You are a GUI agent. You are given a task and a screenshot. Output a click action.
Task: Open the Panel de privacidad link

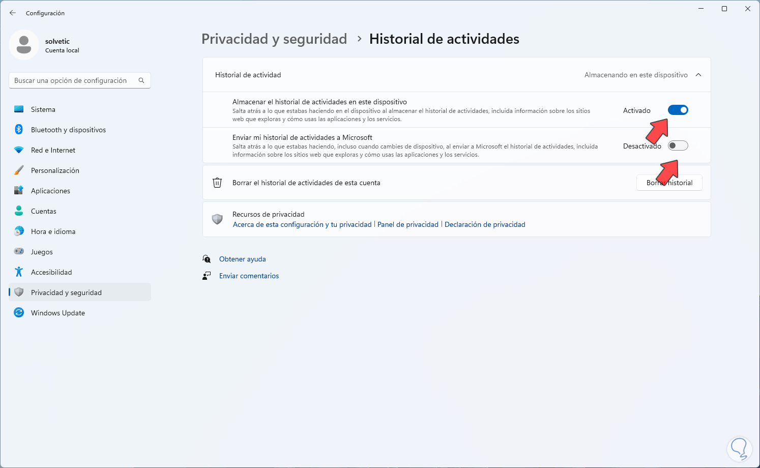408,224
